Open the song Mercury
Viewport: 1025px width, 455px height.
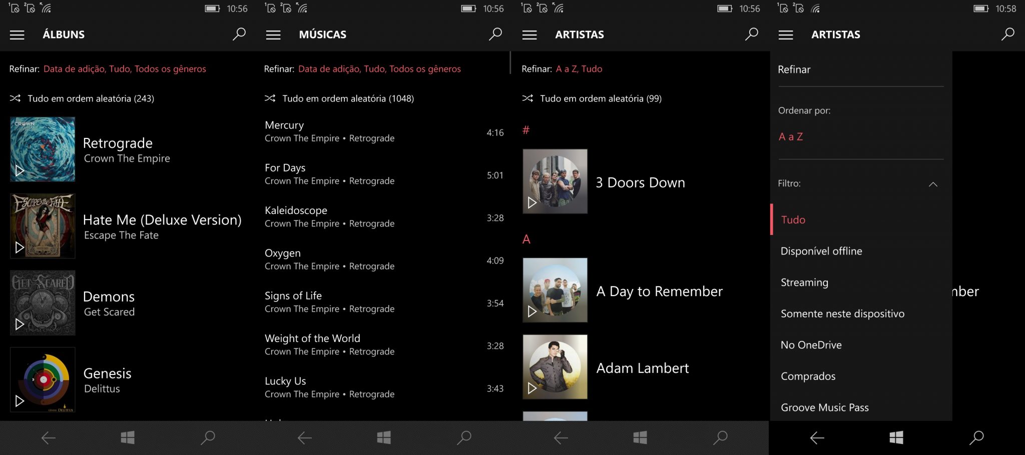click(284, 125)
